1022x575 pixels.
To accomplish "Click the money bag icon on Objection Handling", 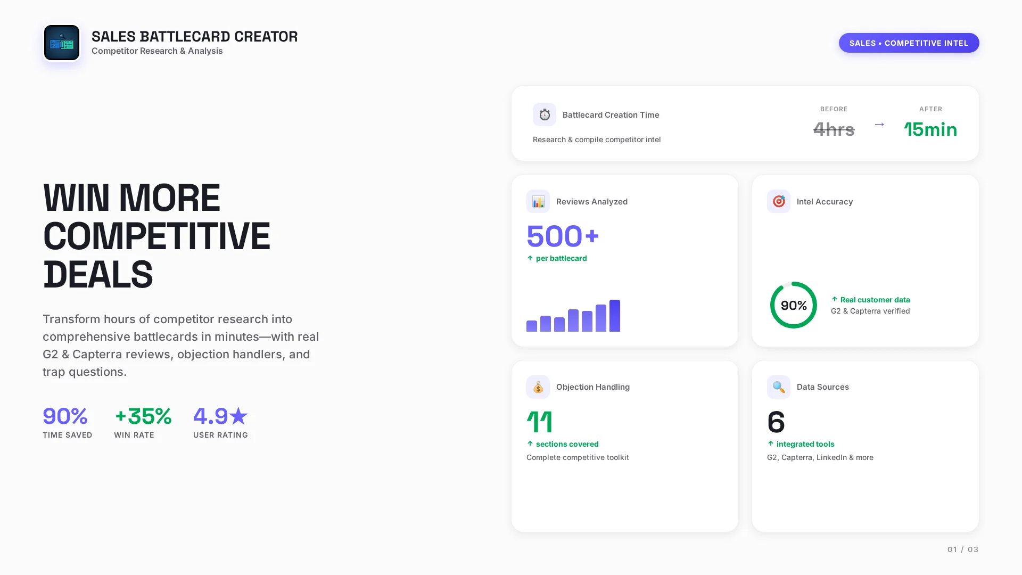I will [x=538, y=387].
